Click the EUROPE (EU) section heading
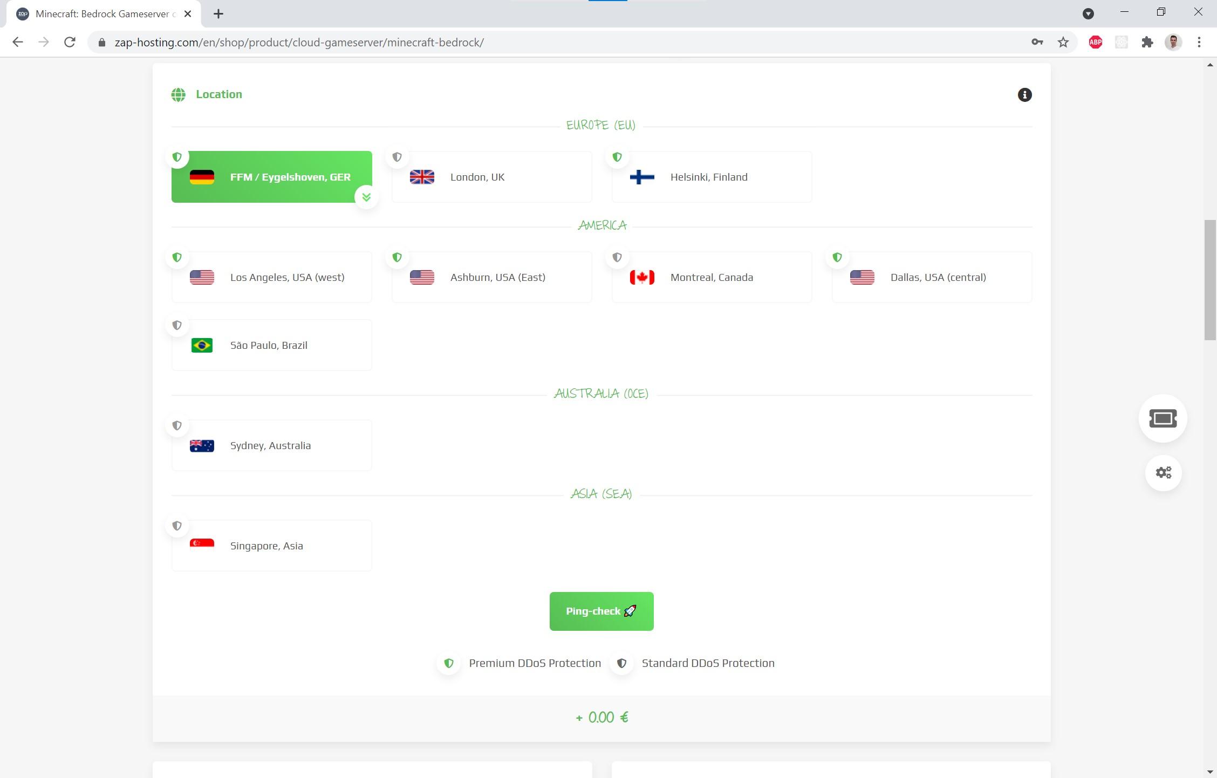Viewport: 1217px width, 778px height. (x=601, y=125)
